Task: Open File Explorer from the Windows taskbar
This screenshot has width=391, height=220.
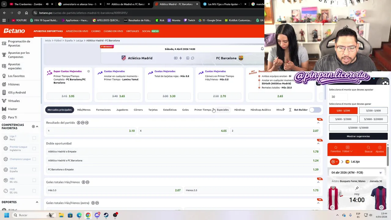Action: (x=61, y=215)
